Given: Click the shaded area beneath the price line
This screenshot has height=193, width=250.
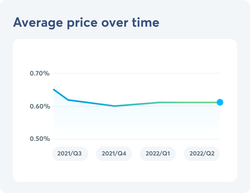Looking at the screenshot, I should click(x=139, y=122).
